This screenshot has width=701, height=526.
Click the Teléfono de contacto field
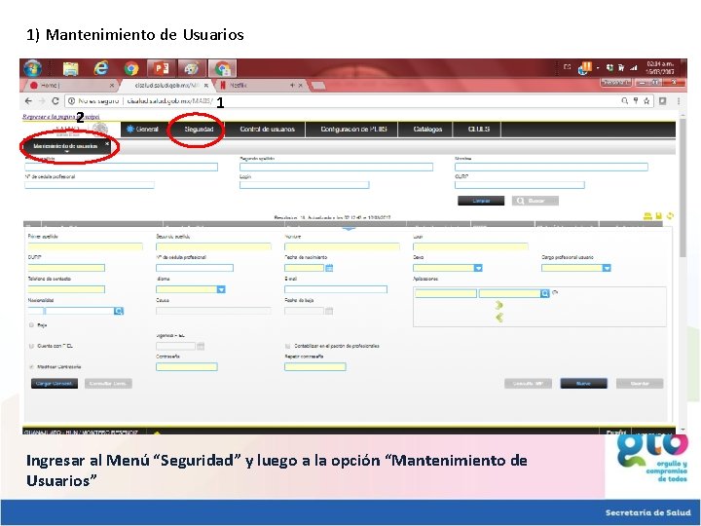tap(66, 289)
